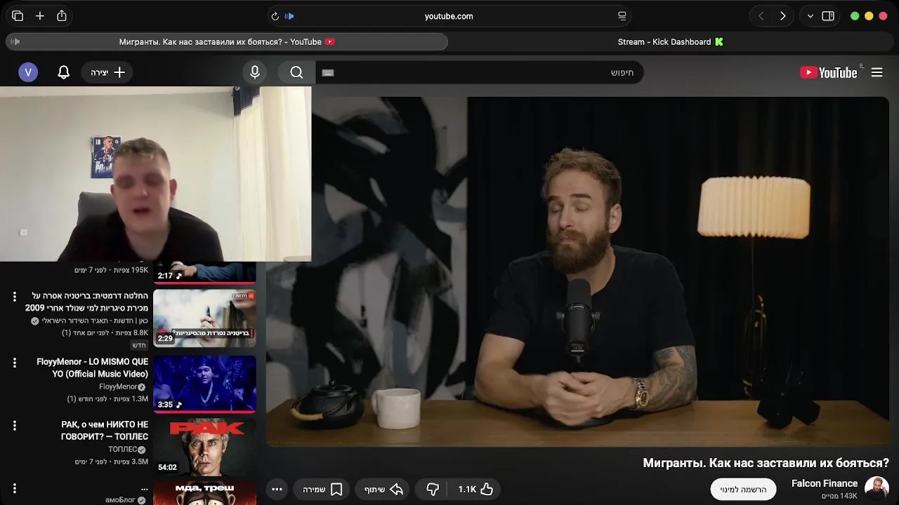Click הרשמה למינוי subscribe button
The width and height of the screenshot is (899, 505).
[743, 489]
